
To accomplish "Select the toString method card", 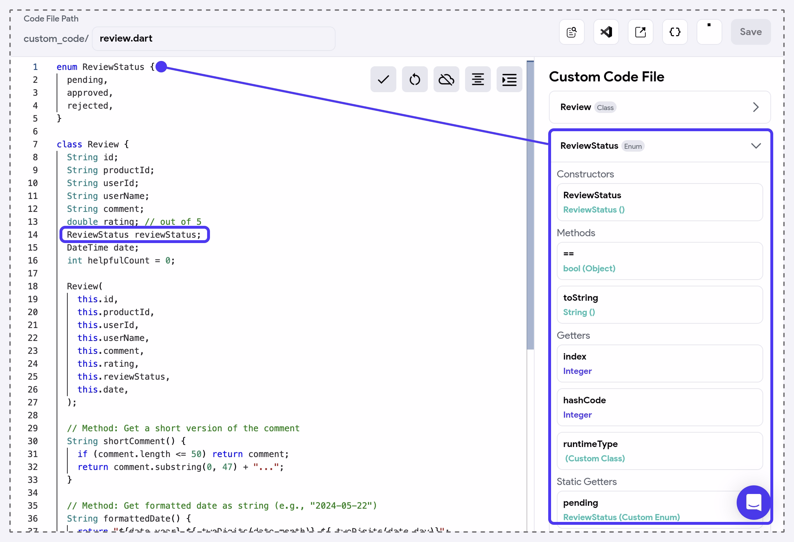I will [x=660, y=305].
